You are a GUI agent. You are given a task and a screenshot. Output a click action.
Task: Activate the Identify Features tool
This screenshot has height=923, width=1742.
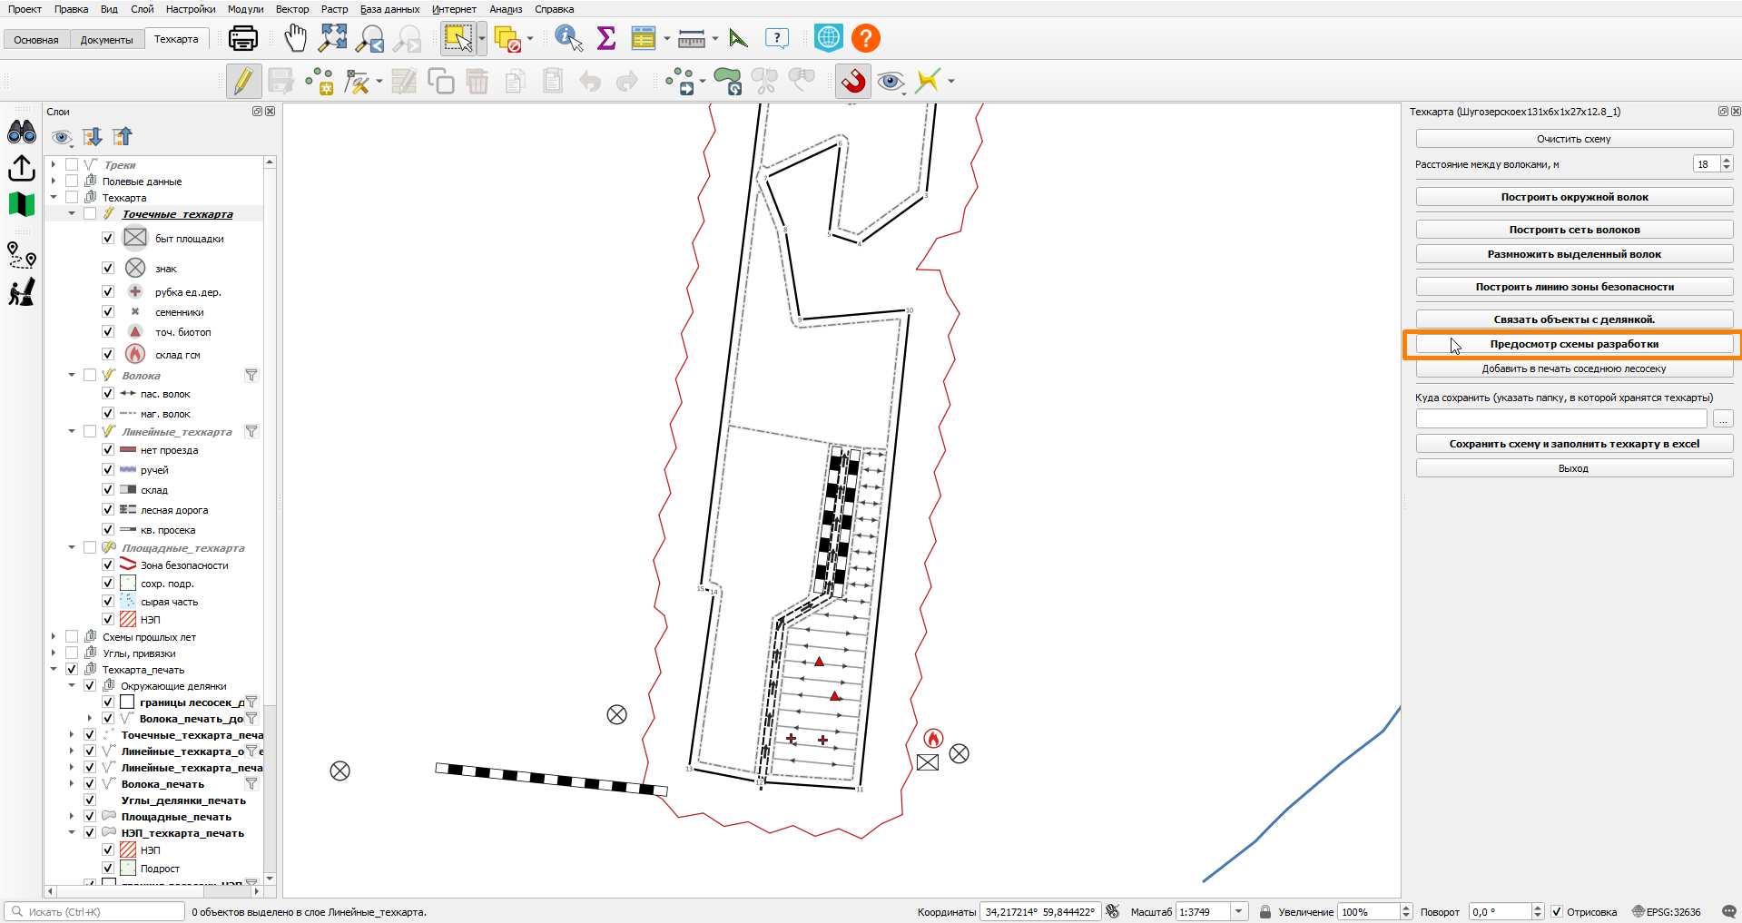568,38
